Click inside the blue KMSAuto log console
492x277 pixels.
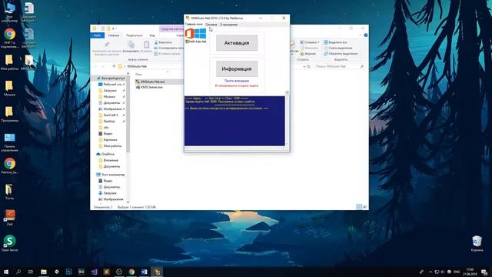[x=234, y=121]
